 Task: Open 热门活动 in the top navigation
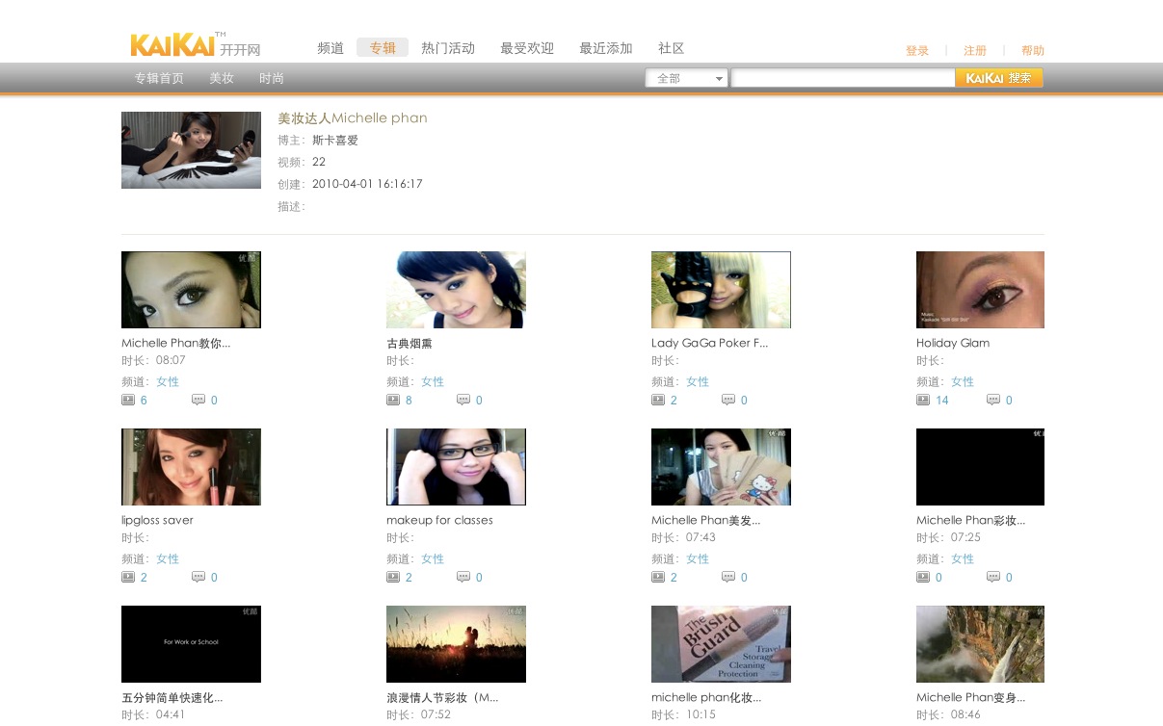pyautogui.click(x=448, y=48)
